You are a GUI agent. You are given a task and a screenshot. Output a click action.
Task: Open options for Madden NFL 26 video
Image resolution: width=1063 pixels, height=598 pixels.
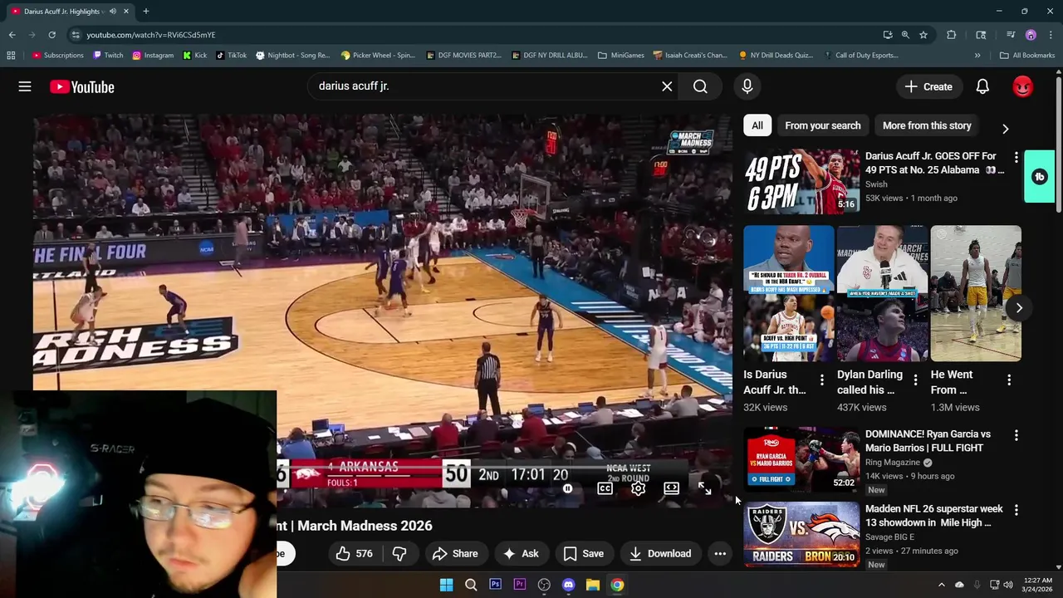click(1016, 510)
